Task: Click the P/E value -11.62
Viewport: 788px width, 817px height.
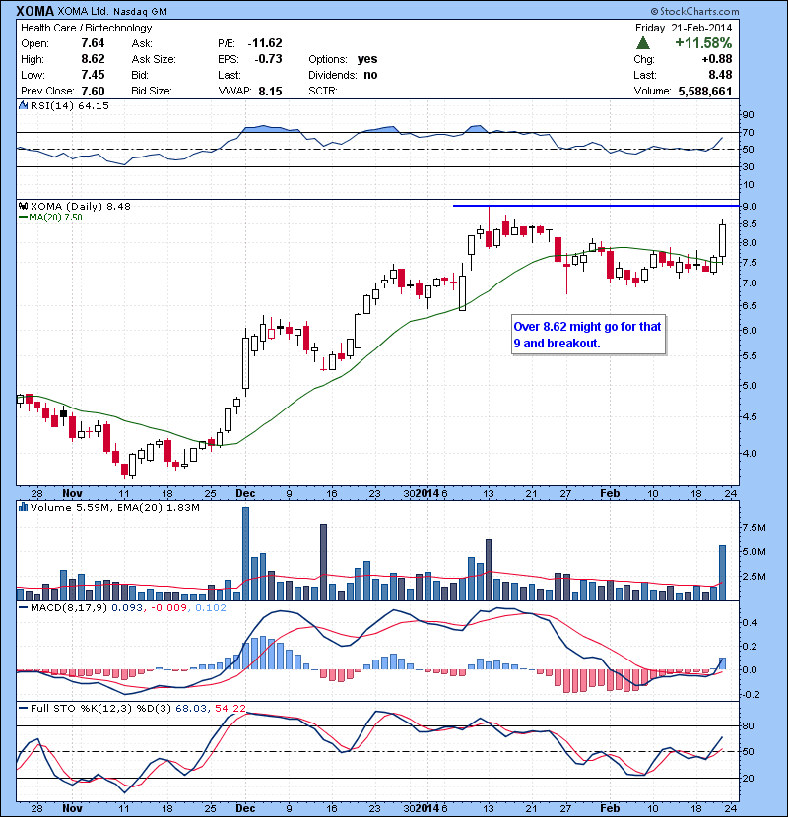Action: pos(265,43)
